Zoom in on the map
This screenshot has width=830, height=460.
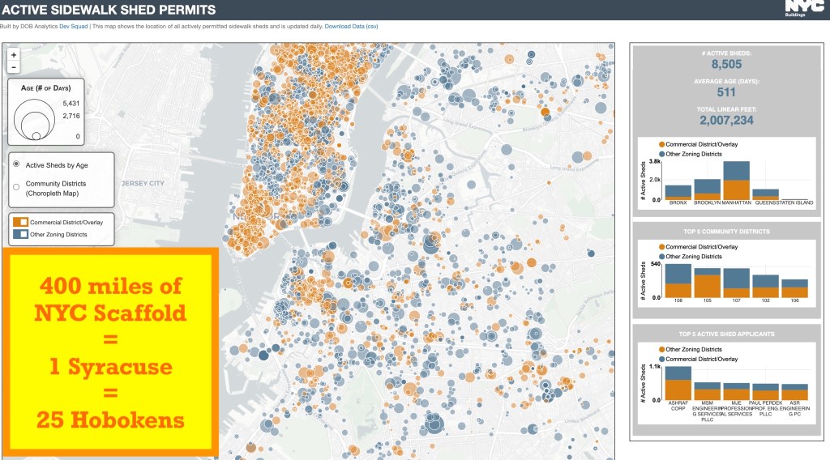click(x=14, y=55)
